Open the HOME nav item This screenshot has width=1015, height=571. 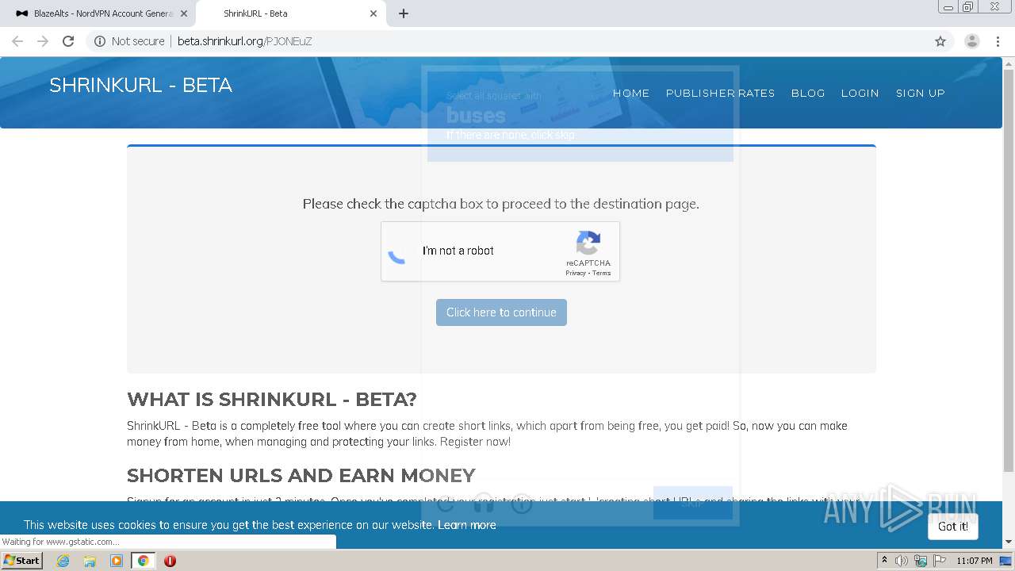pyautogui.click(x=631, y=93)
